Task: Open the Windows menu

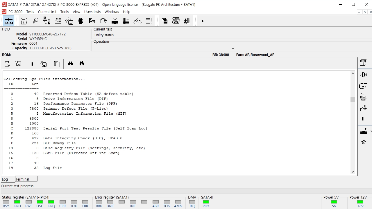Action: pyautogui.click(x=112, y=12)
